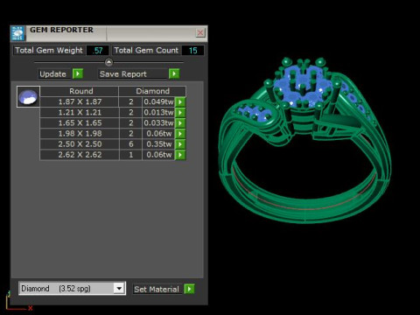This screenshot has width=420, height=315.
Task: Click the Total Gem Count value 15
Action: pos(192,51)
